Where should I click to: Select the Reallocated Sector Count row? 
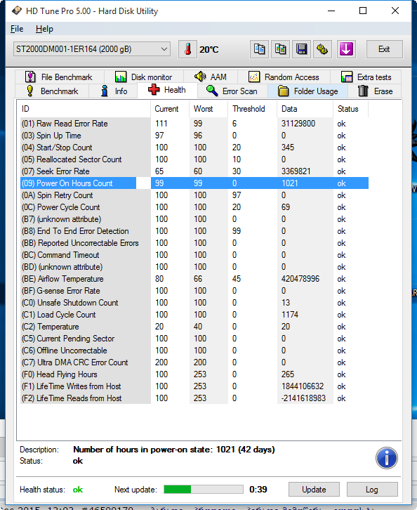click(194, 159)
